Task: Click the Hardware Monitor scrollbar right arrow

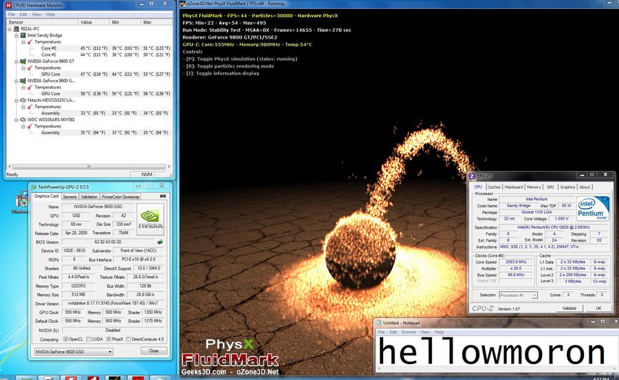Action: click(x=169, y=167)
